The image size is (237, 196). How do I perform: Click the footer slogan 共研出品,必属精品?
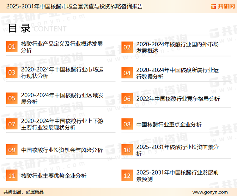point(24,192)
